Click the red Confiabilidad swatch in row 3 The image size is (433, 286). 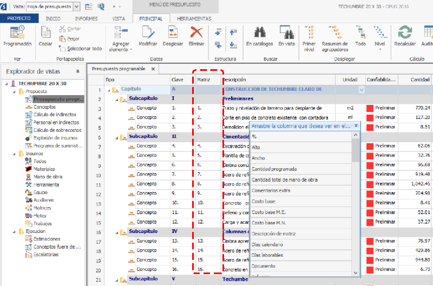tap(370, 108)
